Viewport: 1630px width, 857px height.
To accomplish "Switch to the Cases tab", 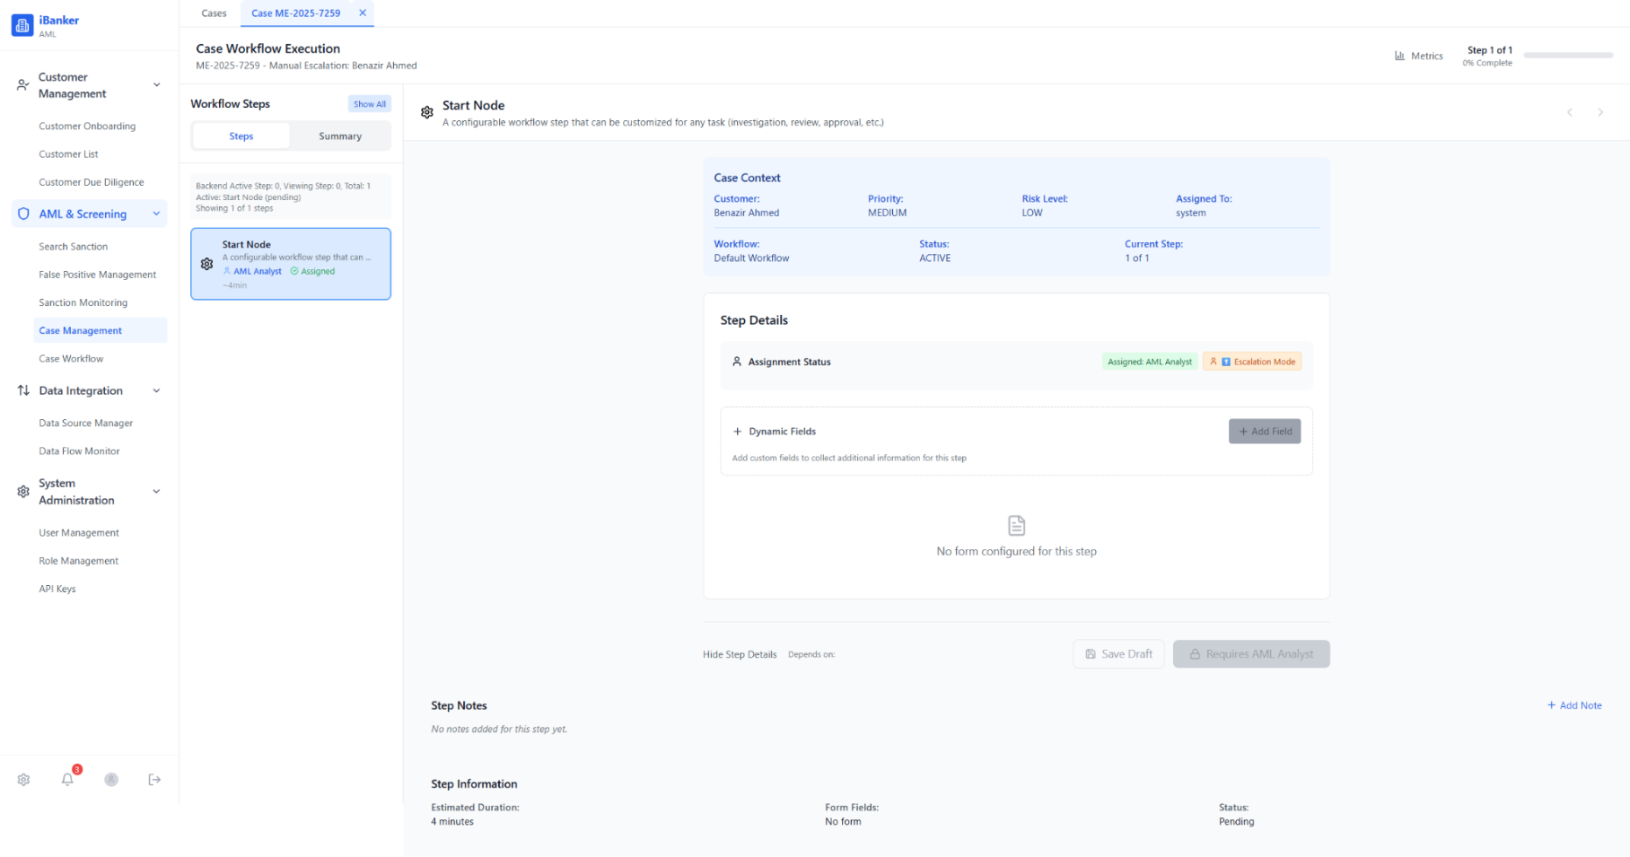I will [214, 13].
